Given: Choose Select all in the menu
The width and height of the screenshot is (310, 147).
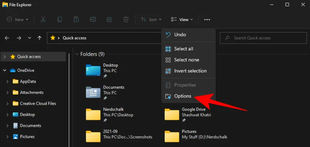Looking at the screenshot, I should tap(188, 49).
